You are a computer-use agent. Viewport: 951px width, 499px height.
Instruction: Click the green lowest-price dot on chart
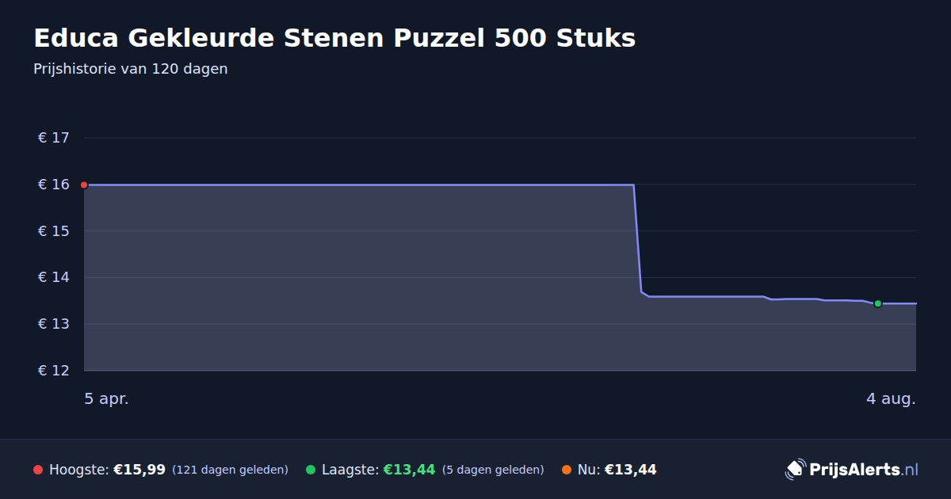(x=877, y=303)
